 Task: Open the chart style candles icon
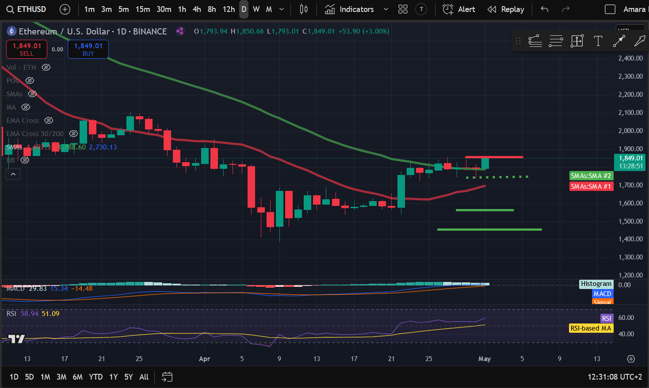[303, 9]
